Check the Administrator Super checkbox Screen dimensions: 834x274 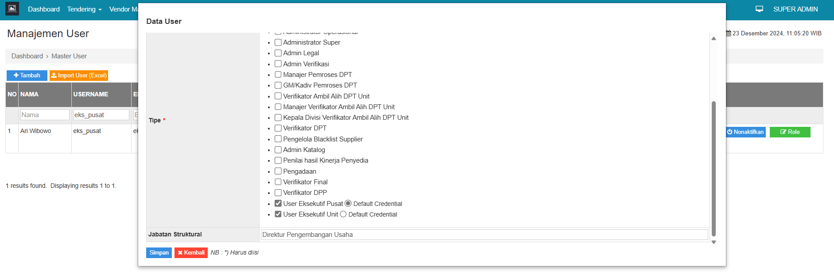[278, 42]
